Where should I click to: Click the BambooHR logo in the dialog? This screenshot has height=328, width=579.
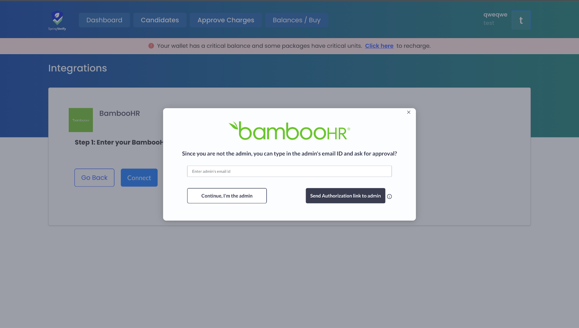(289, 131)
